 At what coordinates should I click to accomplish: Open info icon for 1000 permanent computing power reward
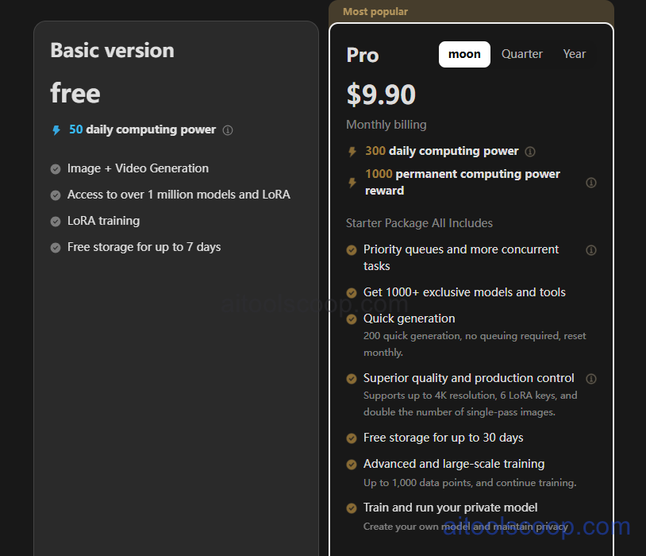point(590,182)
